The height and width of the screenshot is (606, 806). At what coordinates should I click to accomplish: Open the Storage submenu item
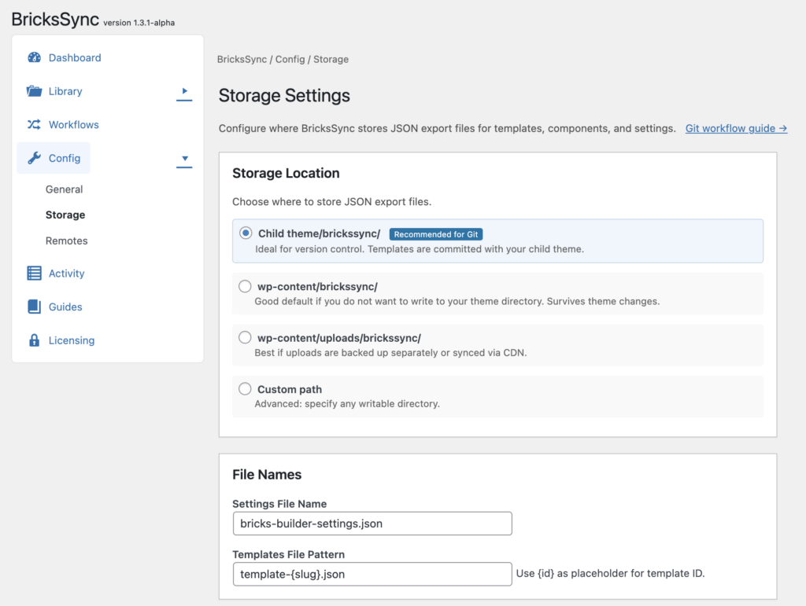pyautogui.click(x=65, y=215)
